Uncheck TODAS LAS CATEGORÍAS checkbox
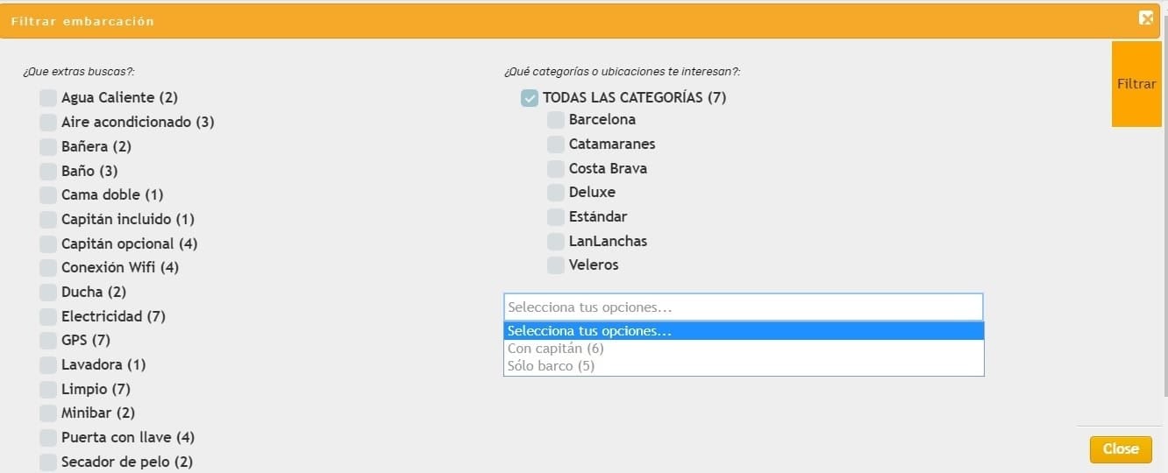 click(529, 98)
